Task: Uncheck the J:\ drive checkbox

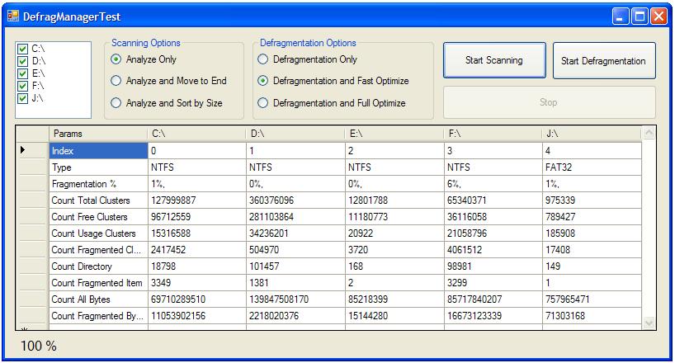Action: 23,99
